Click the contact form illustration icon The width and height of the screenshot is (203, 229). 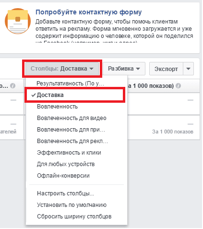(x=18, y=21)
